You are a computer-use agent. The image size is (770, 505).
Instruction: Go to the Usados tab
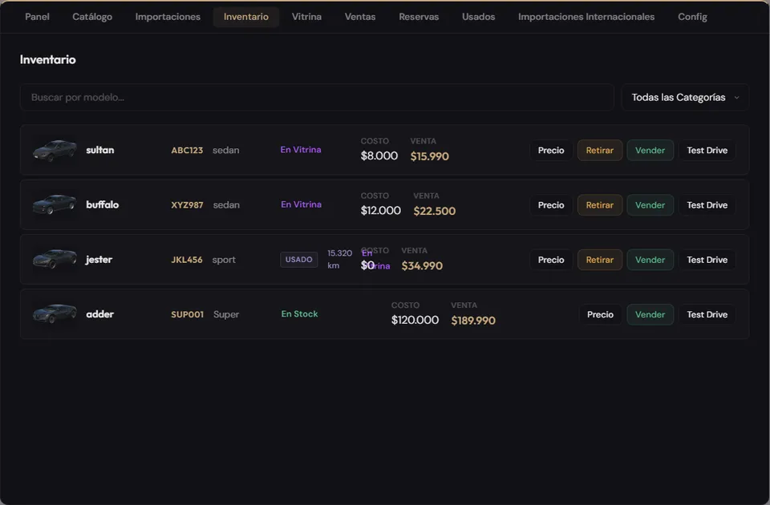478,17
